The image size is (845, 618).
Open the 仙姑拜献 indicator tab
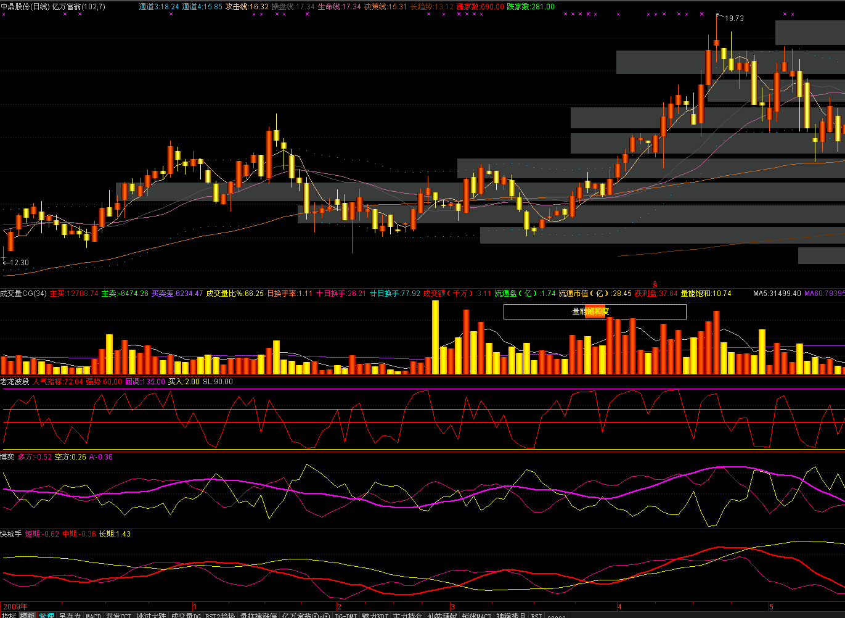[x=442, y=615]
